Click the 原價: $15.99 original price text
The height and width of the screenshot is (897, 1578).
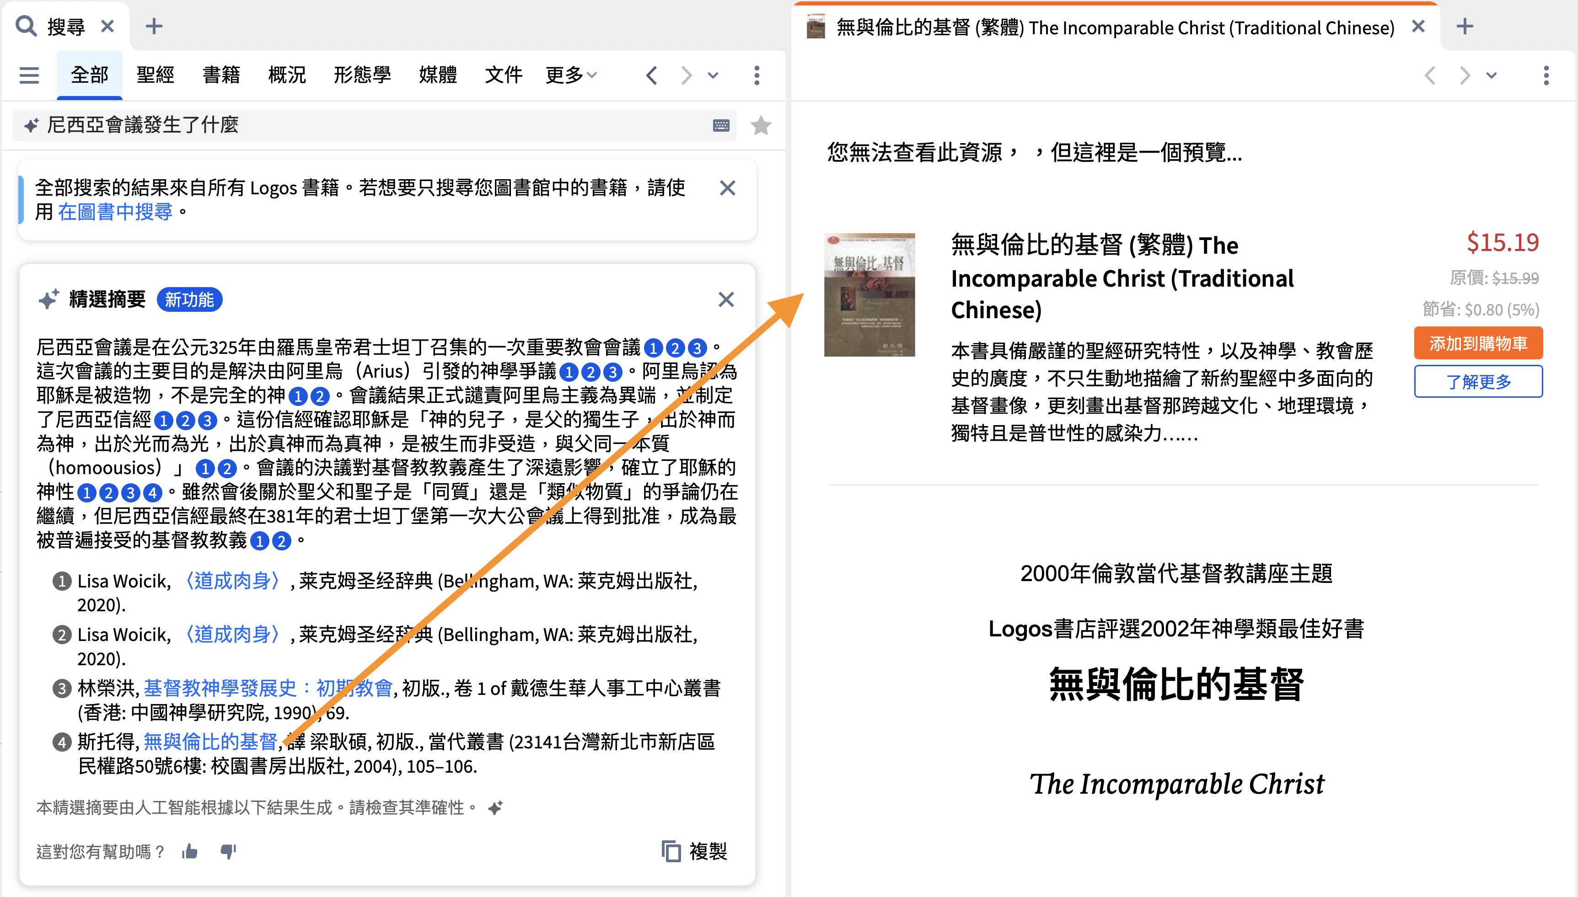(x=1494, y=278)
